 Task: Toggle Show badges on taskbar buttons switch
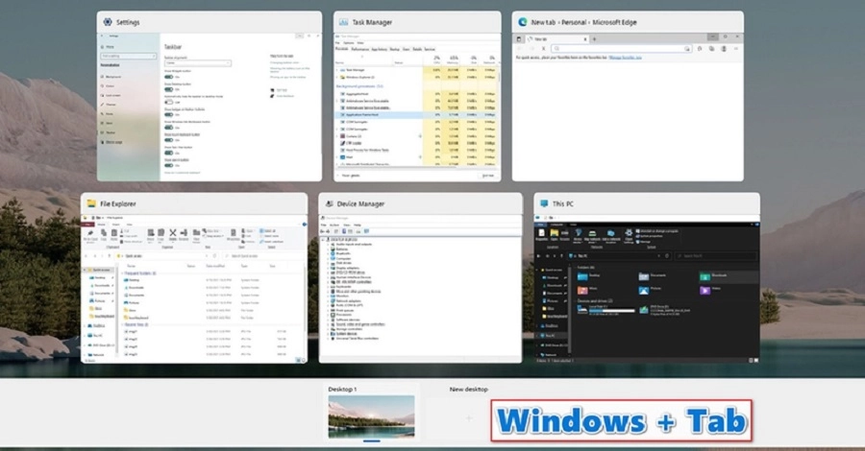[x=169, y=114]
